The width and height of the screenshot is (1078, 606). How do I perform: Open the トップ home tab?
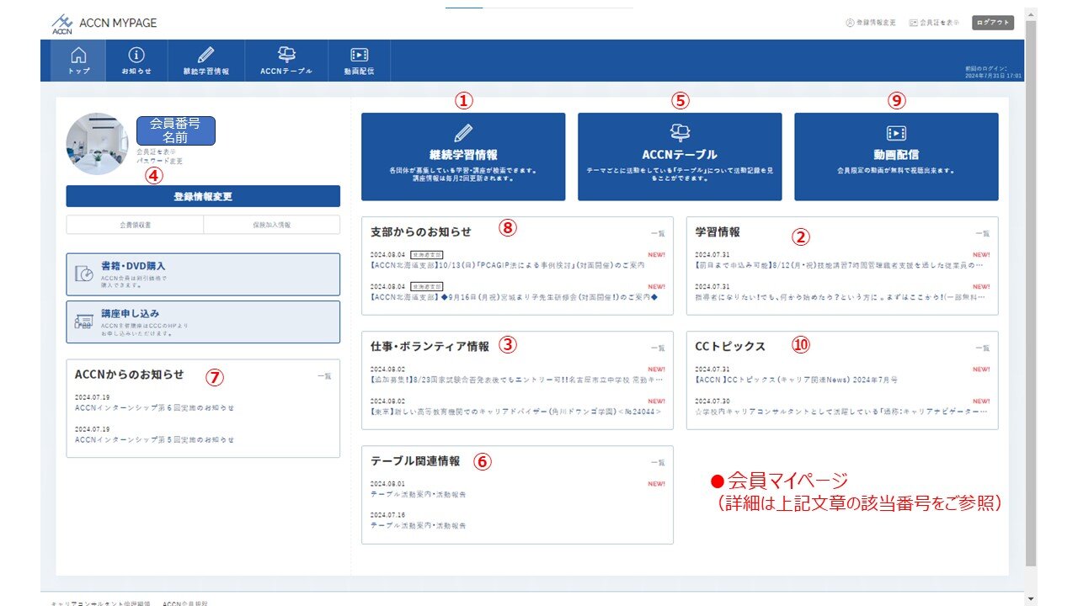tap(78, 61)
